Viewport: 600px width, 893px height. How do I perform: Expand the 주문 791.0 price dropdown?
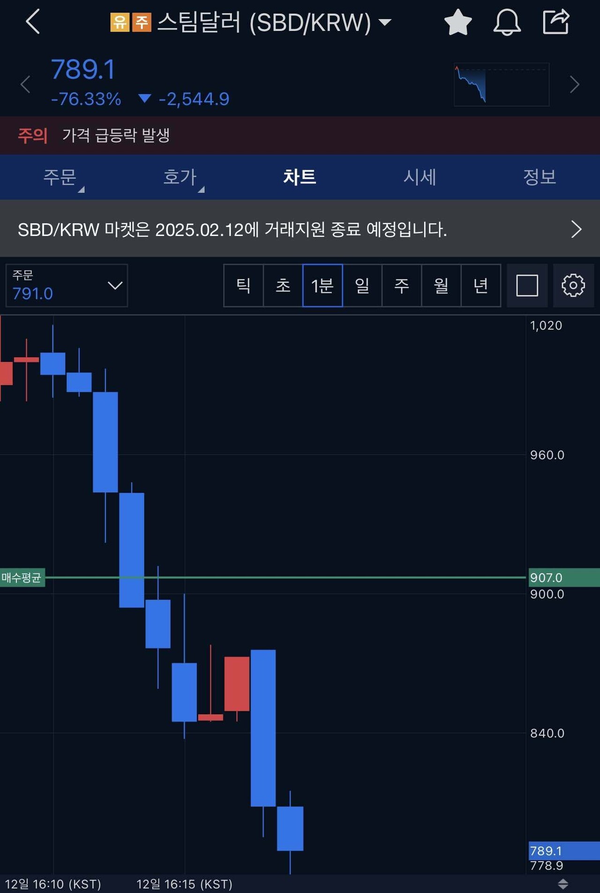[66, 286]
